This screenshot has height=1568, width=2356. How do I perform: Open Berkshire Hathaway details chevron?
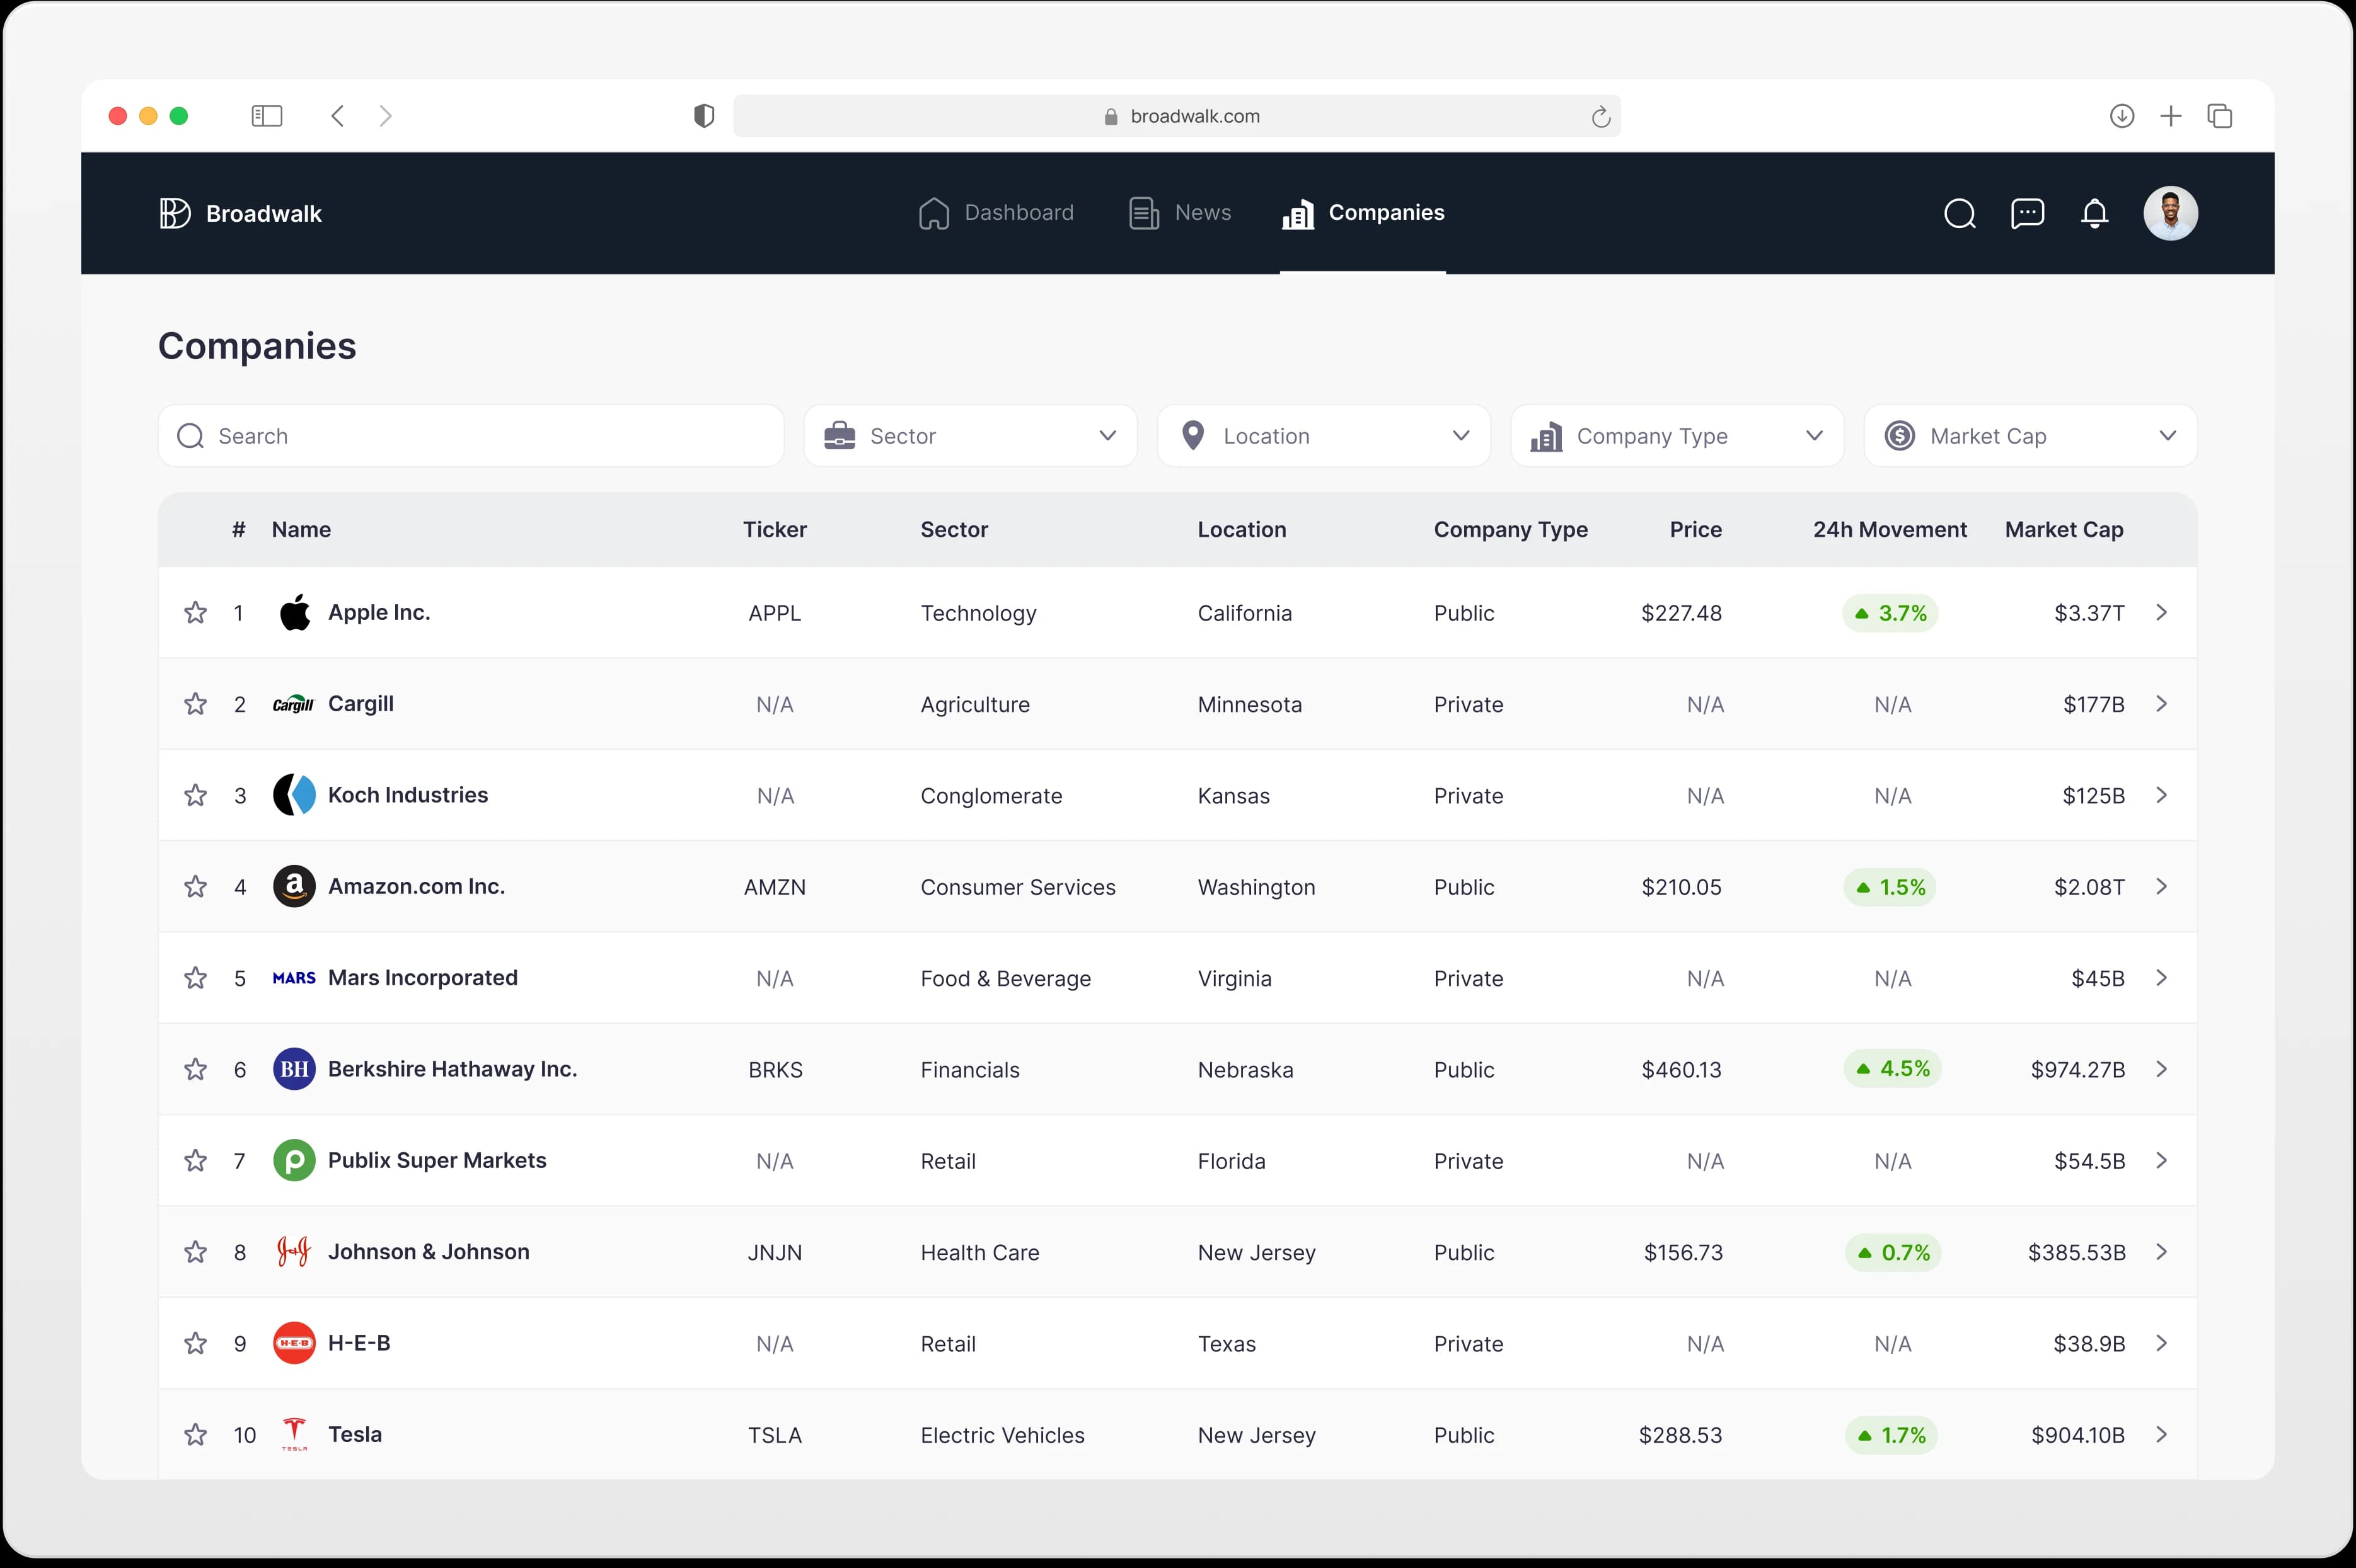point(2161,1070)
